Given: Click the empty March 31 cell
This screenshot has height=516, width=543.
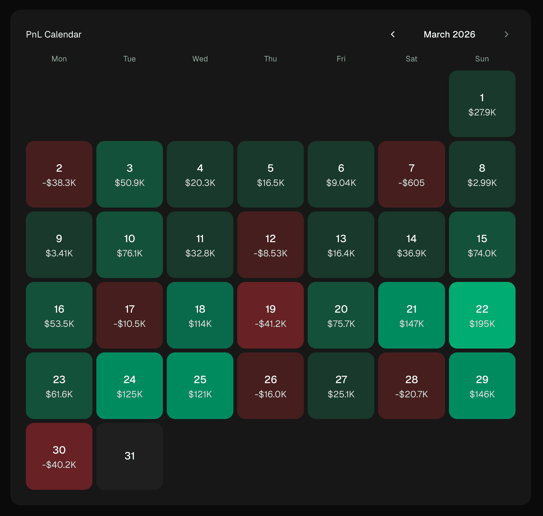Looking at the screenshot, I should (x=129, y=456).
